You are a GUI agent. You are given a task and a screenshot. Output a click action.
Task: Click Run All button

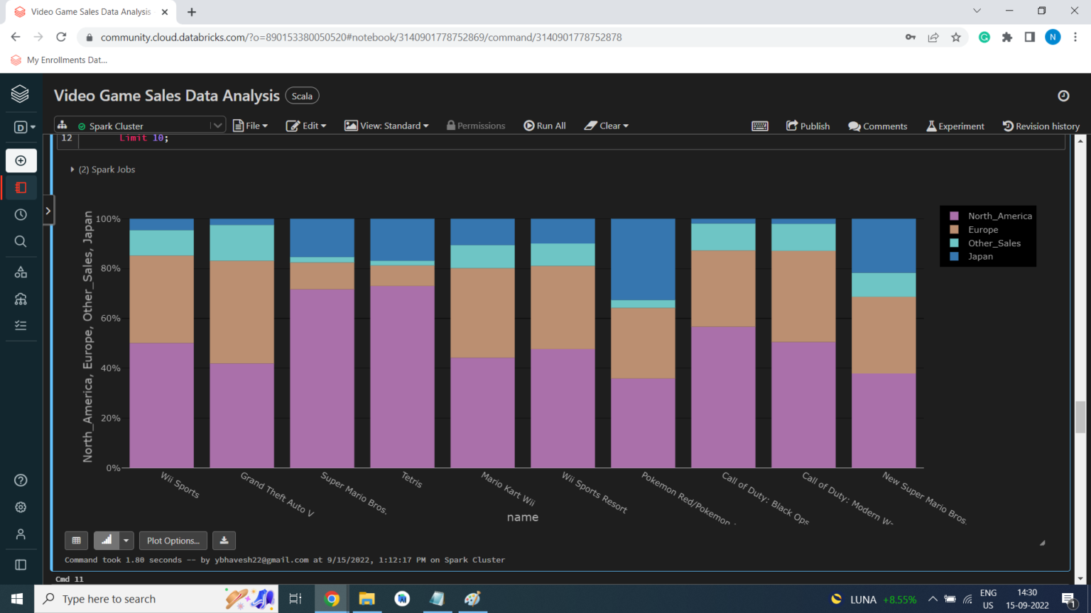point(545,126)
